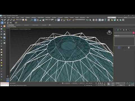135x101 pixels.
Task: Switch to the Freeform ribbon tab
Action: coord(18,25)
